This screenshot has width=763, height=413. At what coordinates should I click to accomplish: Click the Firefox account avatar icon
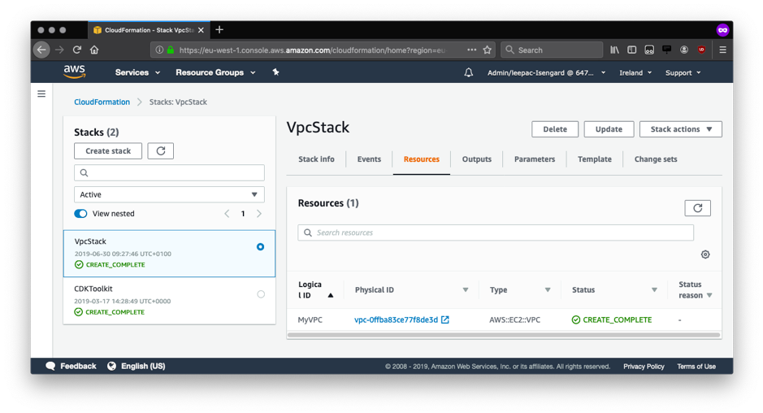pyautogui.click(x=684, y=50)
